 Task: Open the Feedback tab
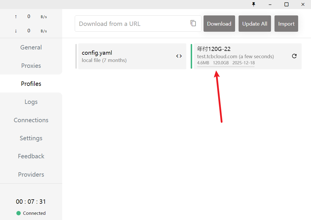[31, 156]
